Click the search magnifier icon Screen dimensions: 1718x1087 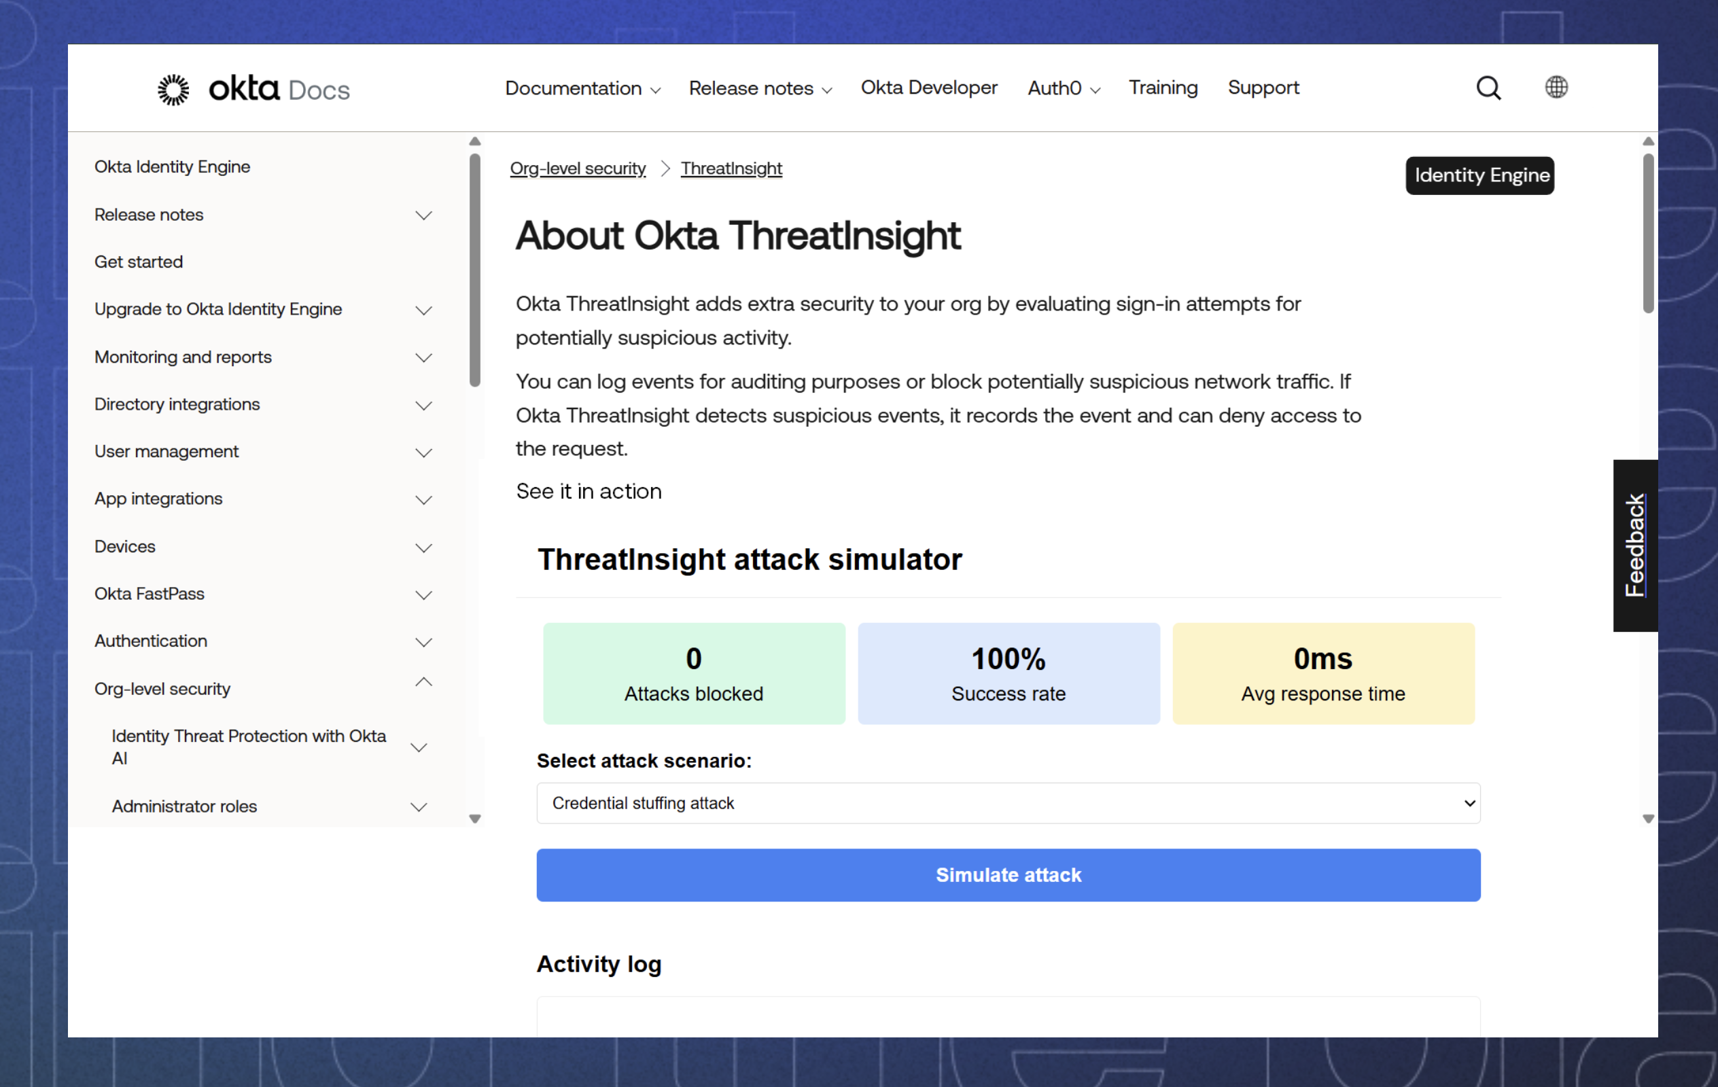[x=1488, y=88]
